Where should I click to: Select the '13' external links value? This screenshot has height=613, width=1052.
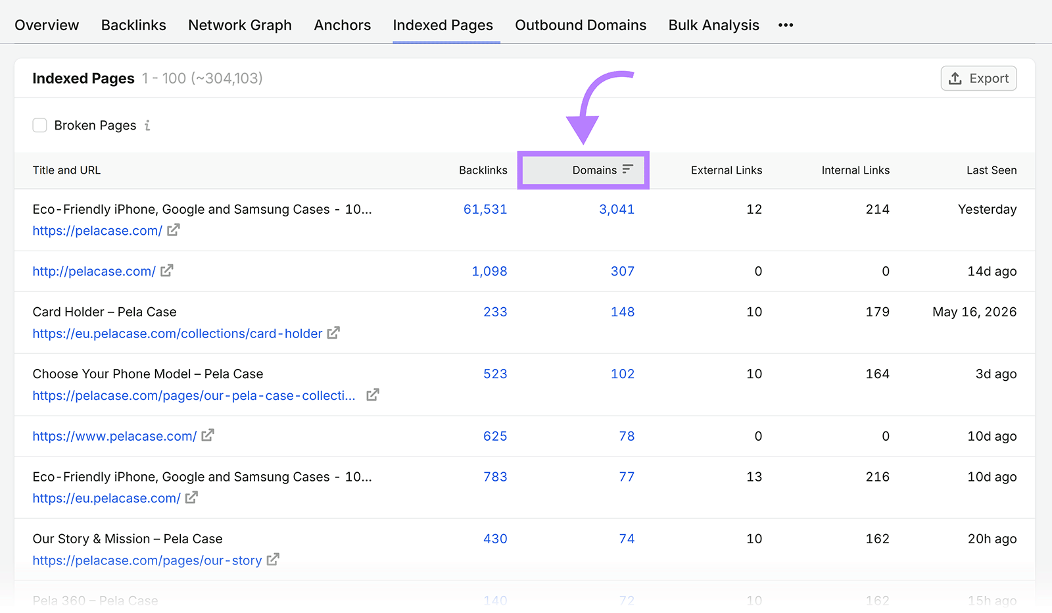click(x=754, y=477)
